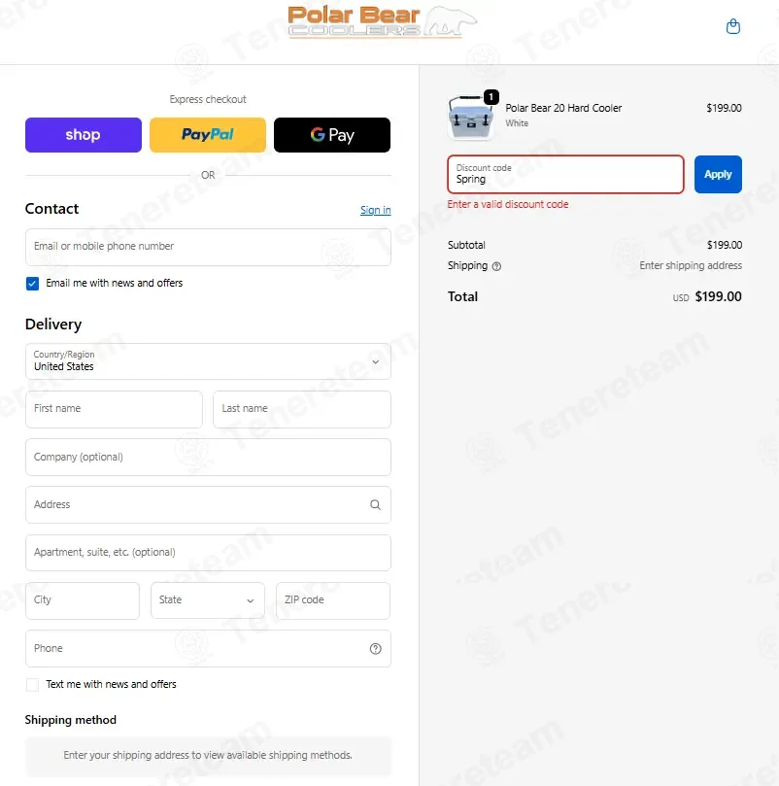779x786 pixels.
Task: Click the Discount code field containing Spring
Action: click(565, 175)
